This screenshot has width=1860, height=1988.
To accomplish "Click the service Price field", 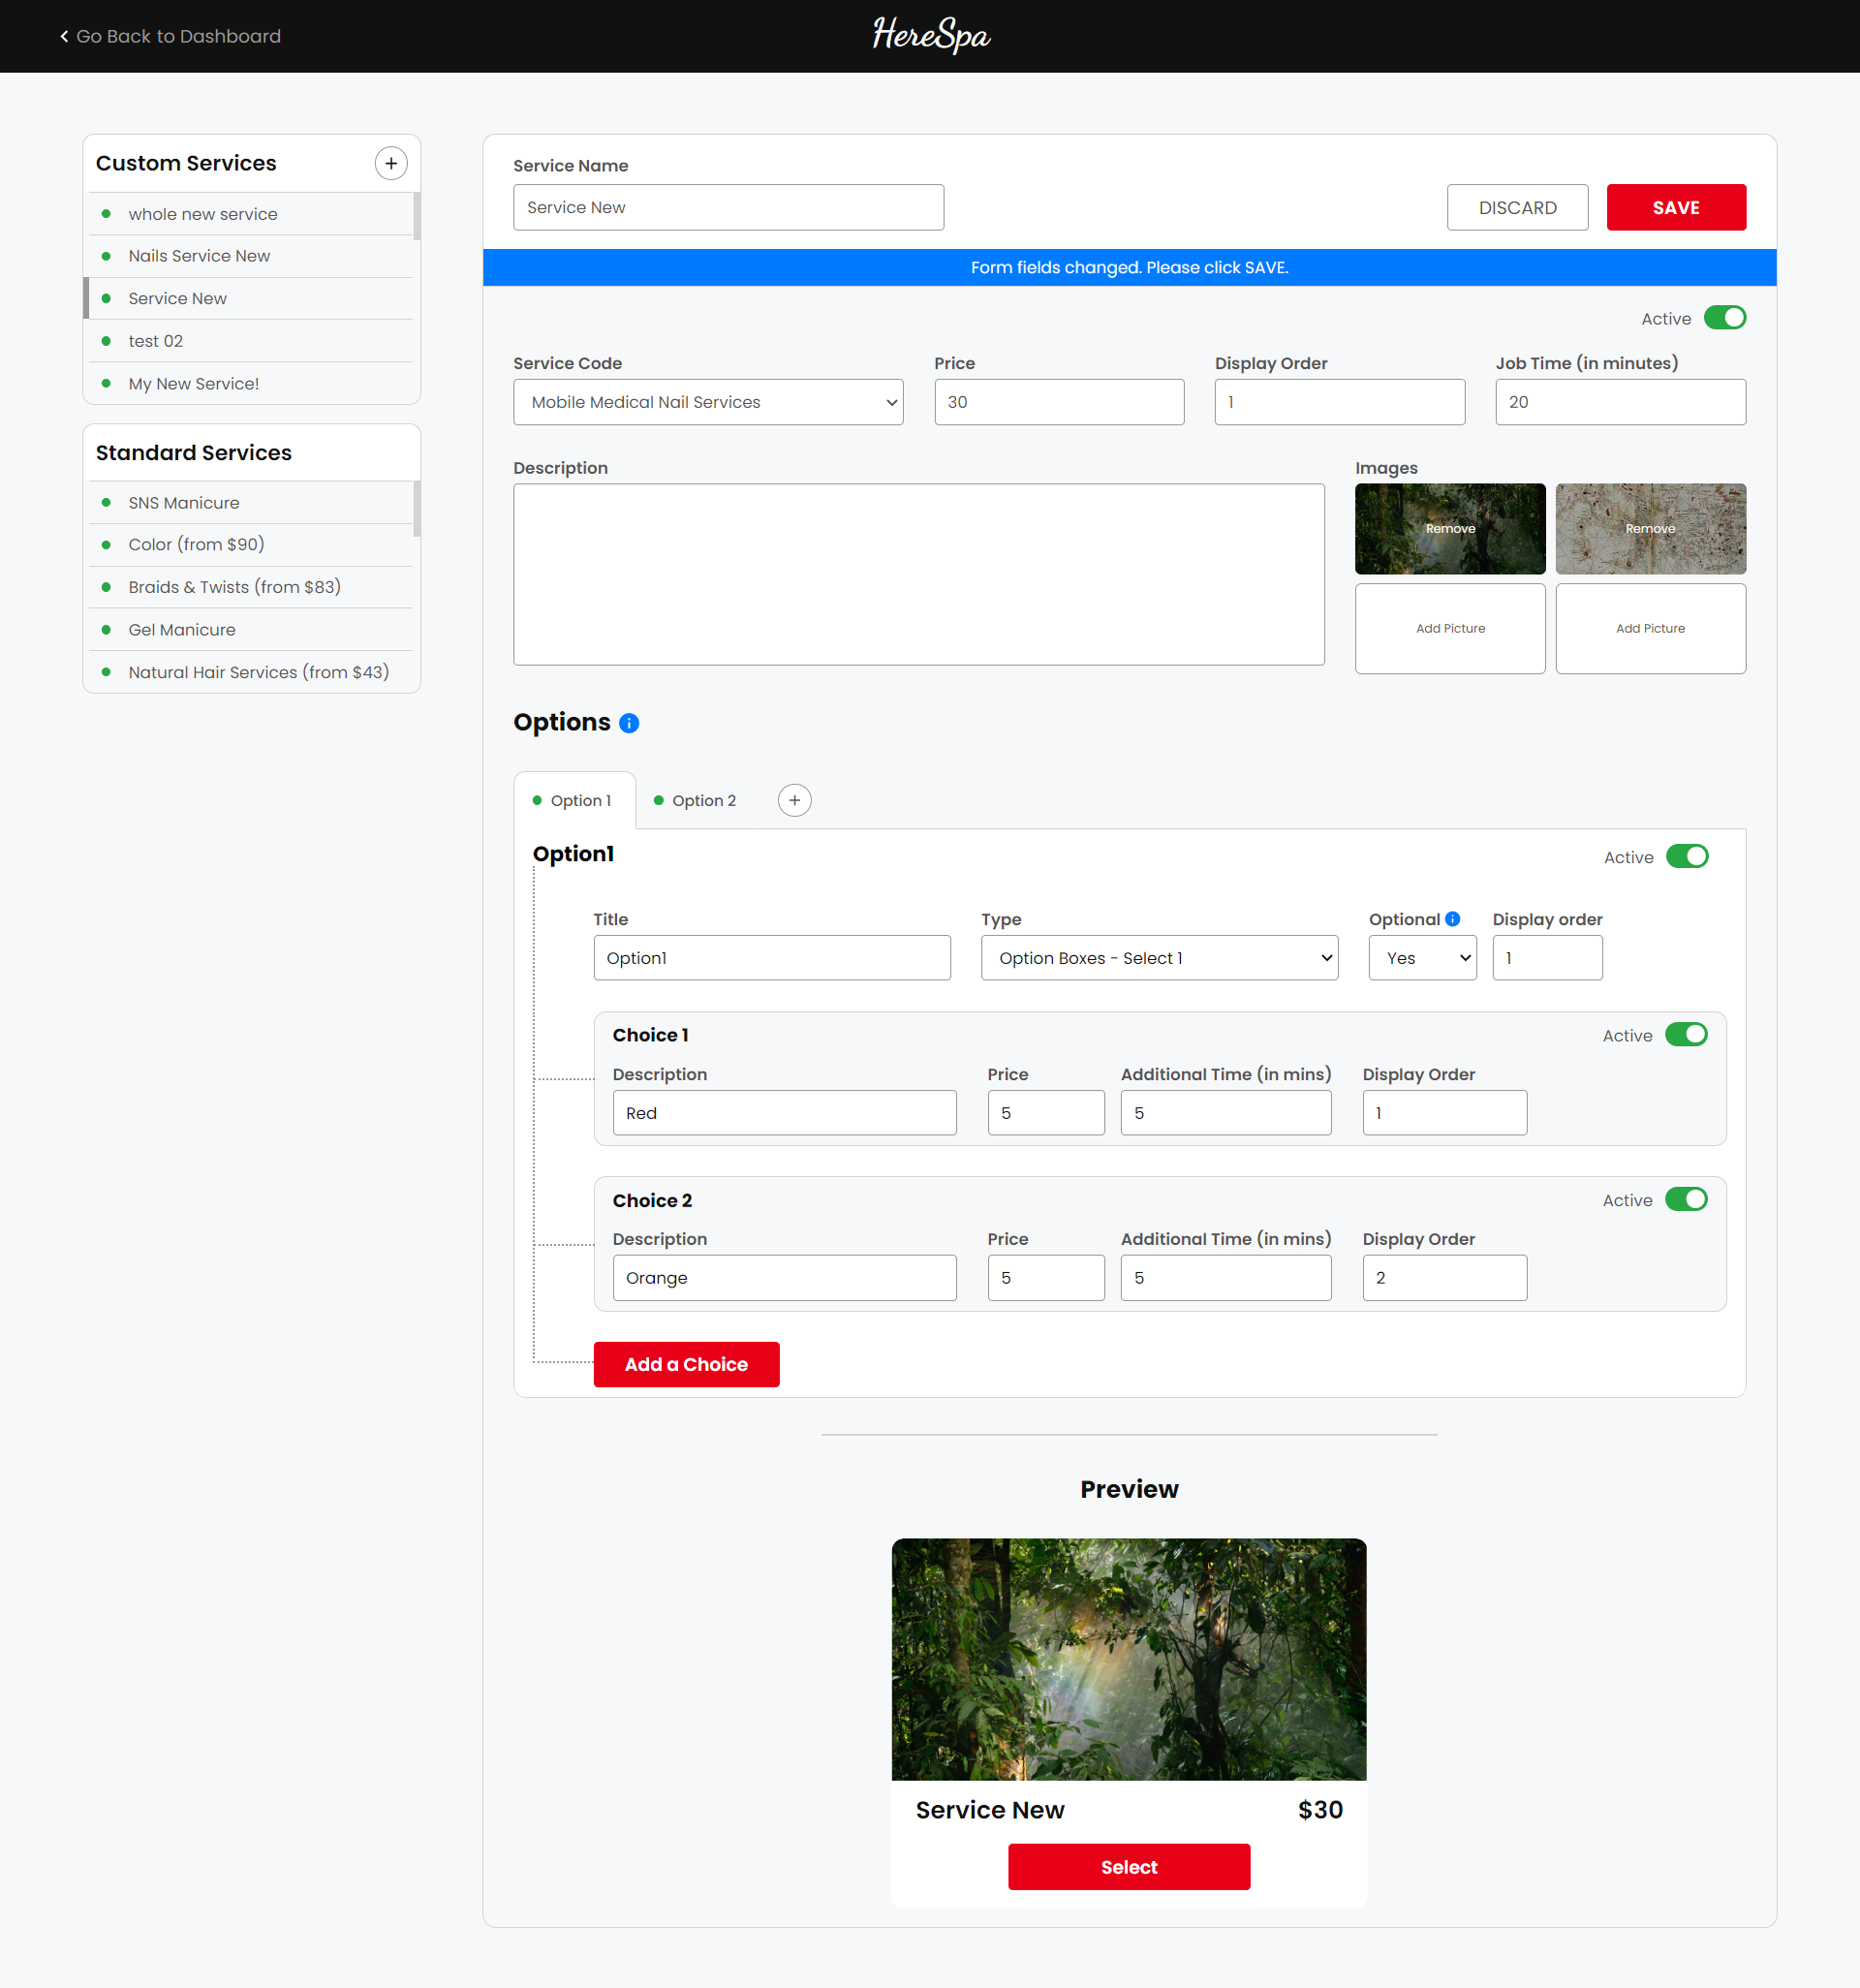I will tap(1060, 402).
